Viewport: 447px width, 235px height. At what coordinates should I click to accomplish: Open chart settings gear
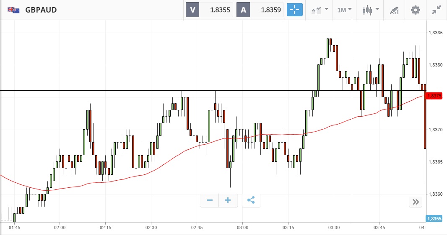click(x=415, y=10)
